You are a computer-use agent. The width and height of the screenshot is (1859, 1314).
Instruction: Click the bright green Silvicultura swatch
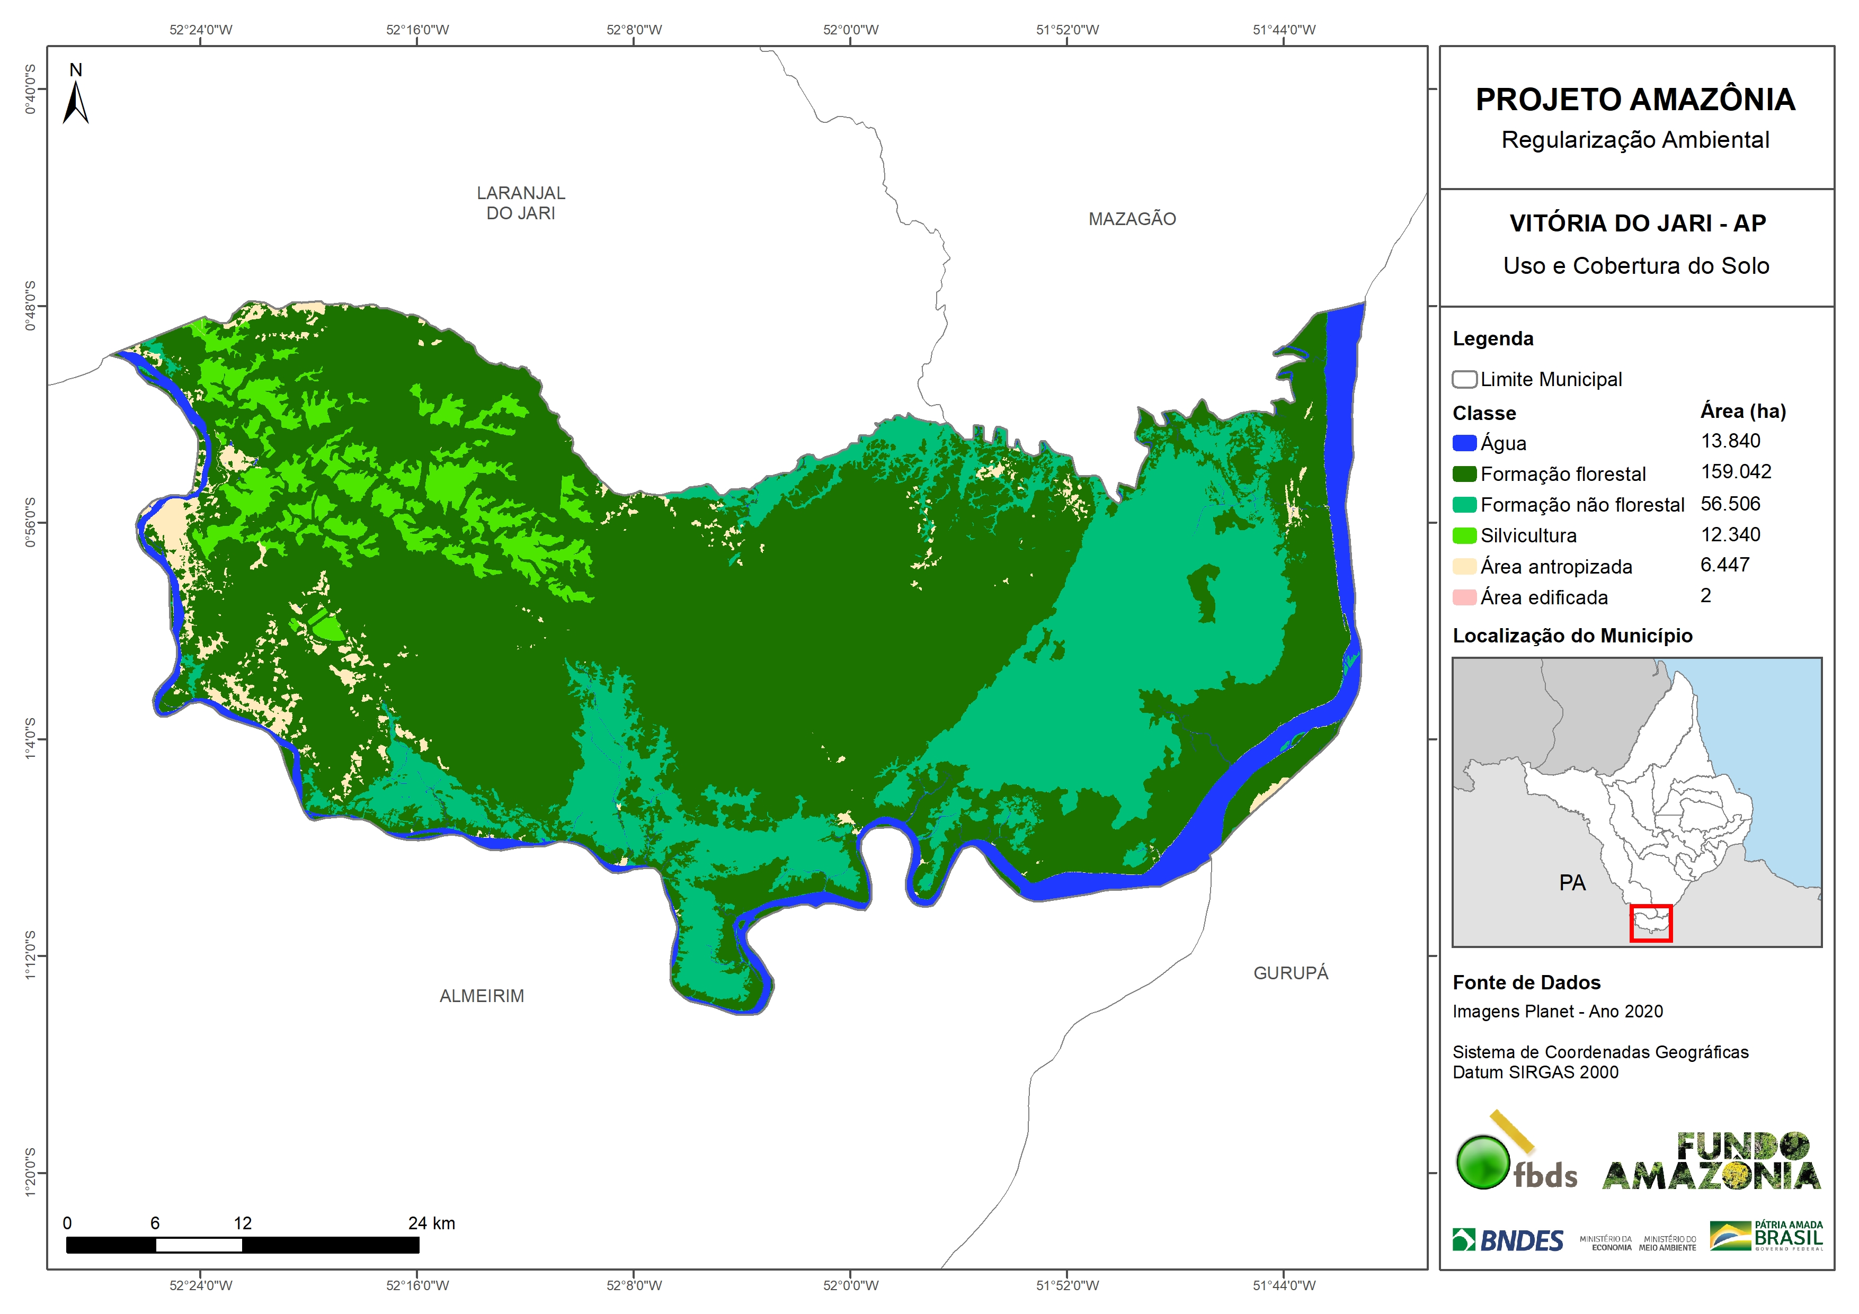pos(1464,535)
